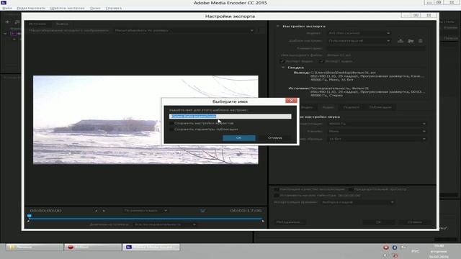The image size is (461, 259).
Task: Click the blue round tray icon
Action: [x=395, y=247]
